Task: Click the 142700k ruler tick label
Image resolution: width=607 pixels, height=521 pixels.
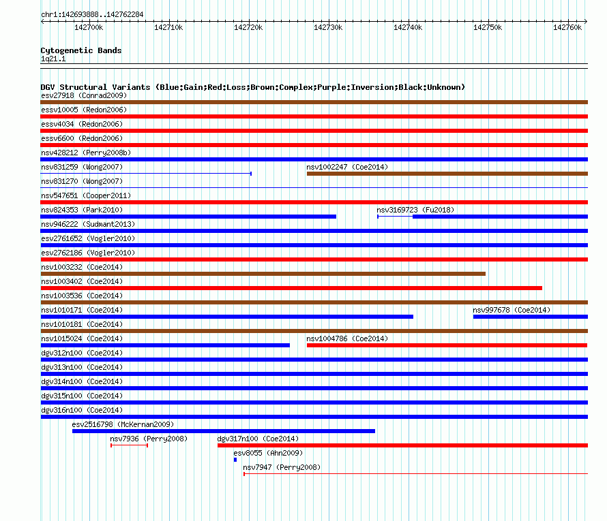Action: pyautogui.click(x=89, y=27)
